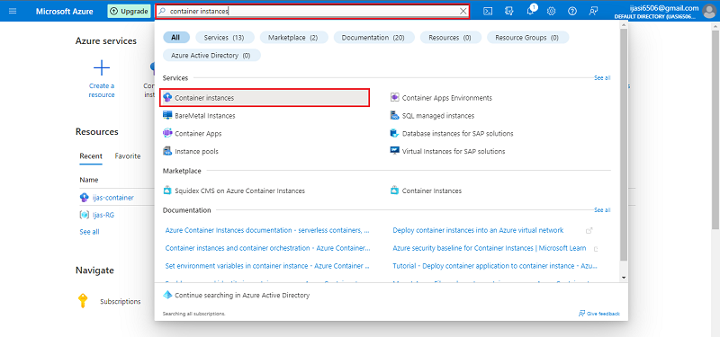Click the Azure Active Directory pyramid icon

pos(167,296)
